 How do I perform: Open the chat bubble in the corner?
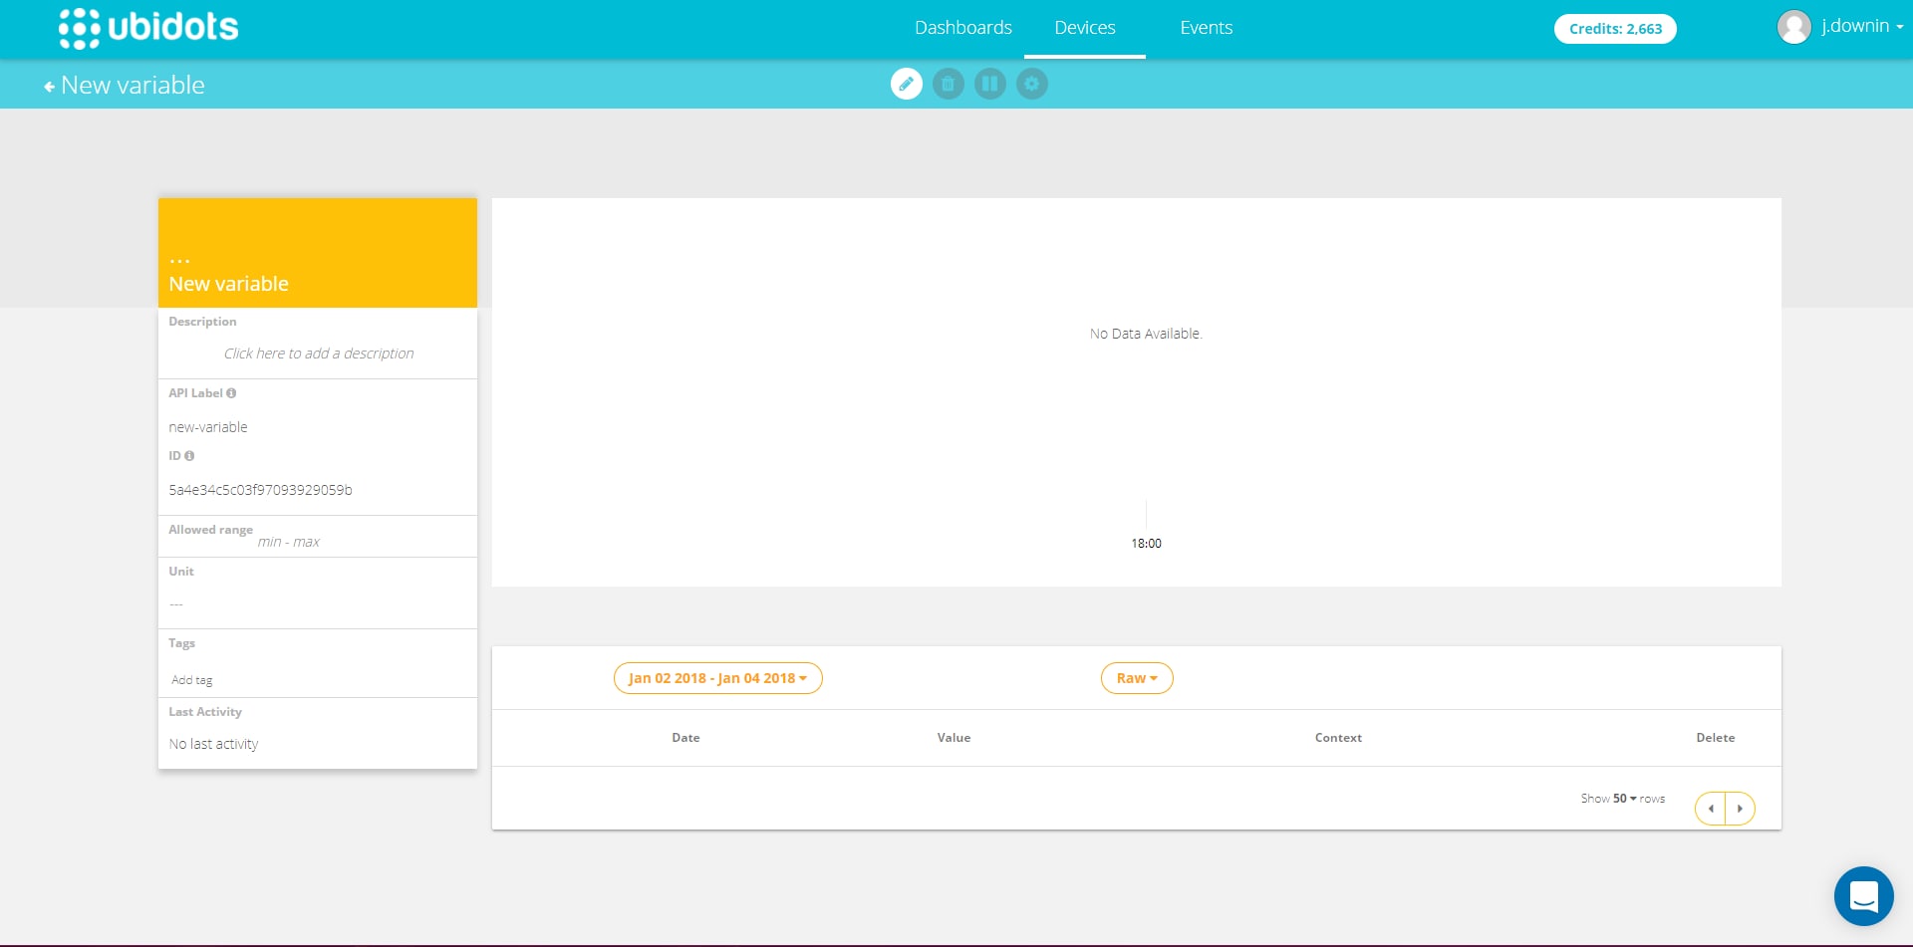click(1864, 895)
